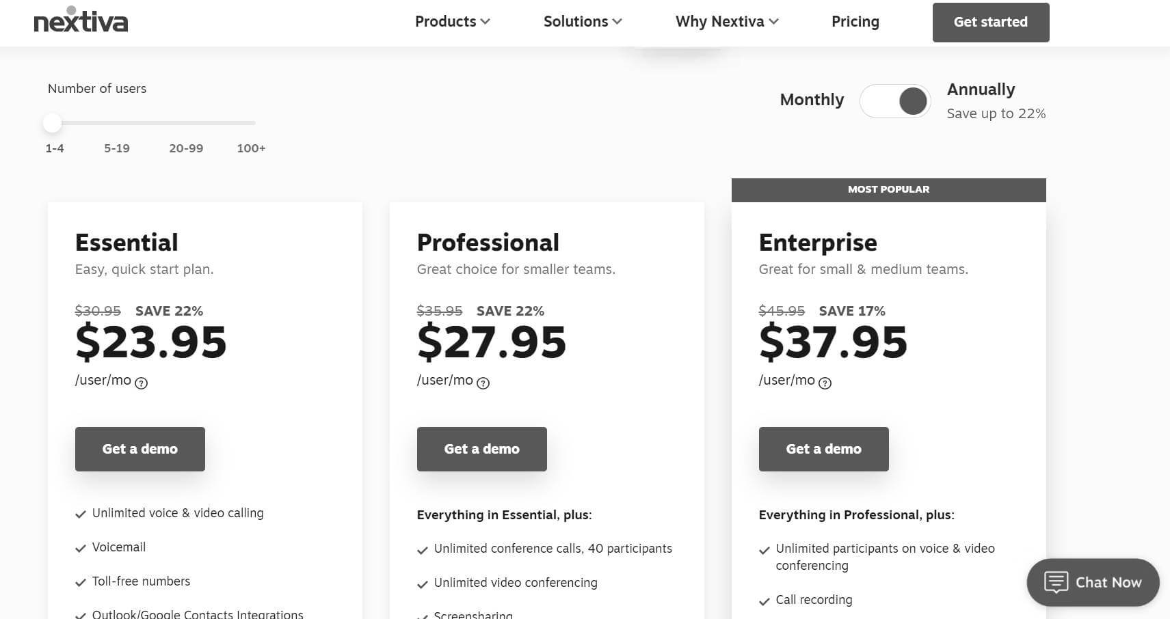Click the Nextiva logo
1170x619 pixels.
click(x=81, y=20)
